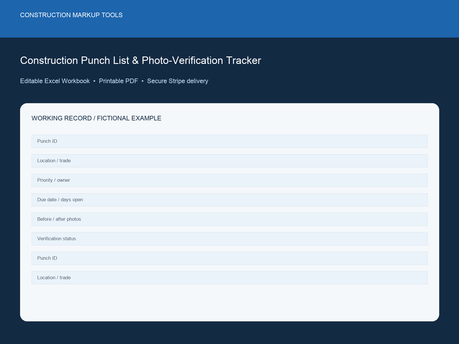Viewport: 459px width, 344px height.
Task: Click the Secure Stripe delivery text
Action: tap(178, 81)
